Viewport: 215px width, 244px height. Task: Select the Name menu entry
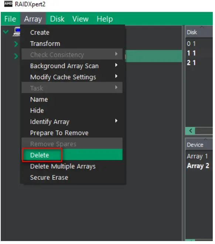point(72,99)
